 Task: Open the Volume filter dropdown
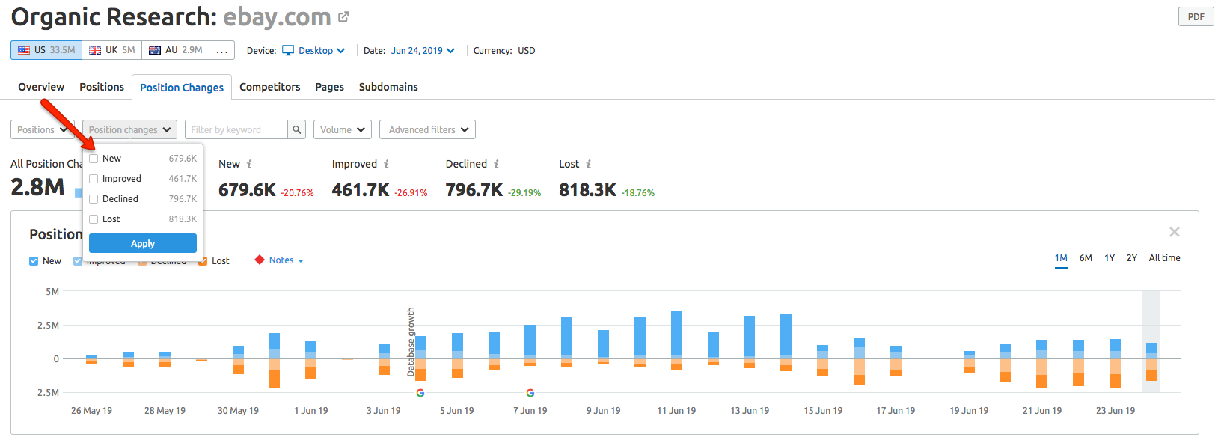click(x=343, y=129)
